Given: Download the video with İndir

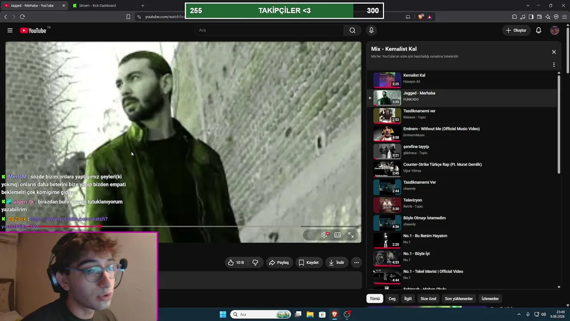Looking at the screenshot, I should tap(337, 263).
